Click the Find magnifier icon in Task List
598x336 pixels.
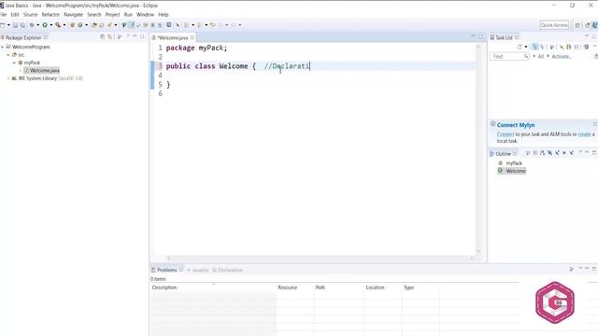(x=526, y=56)
